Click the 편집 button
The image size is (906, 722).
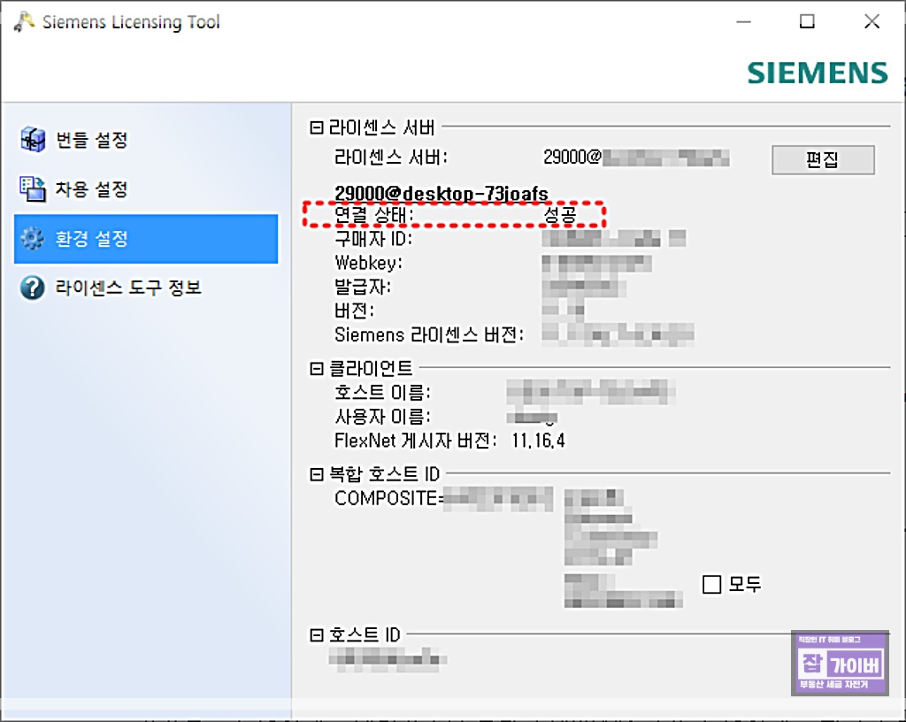coord(823,159)
